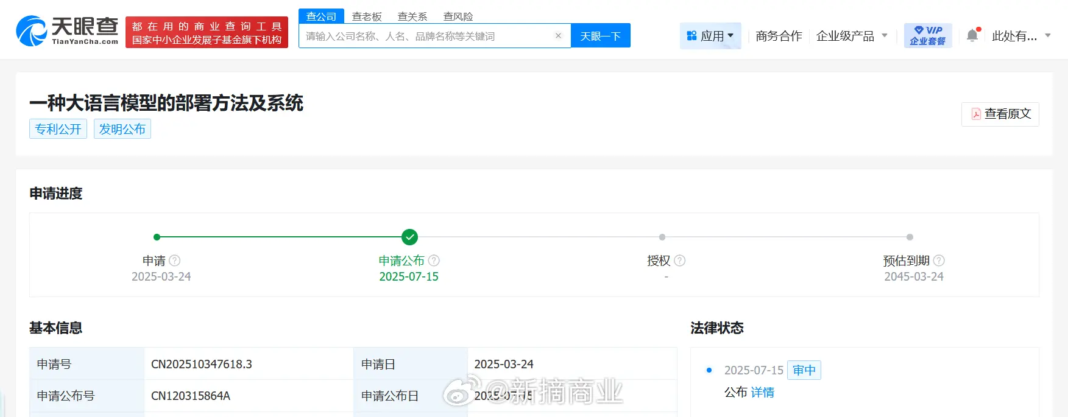The image size is (1068, 417).
Task: Select the 查公司 search tab
Action: pos(322,16)
